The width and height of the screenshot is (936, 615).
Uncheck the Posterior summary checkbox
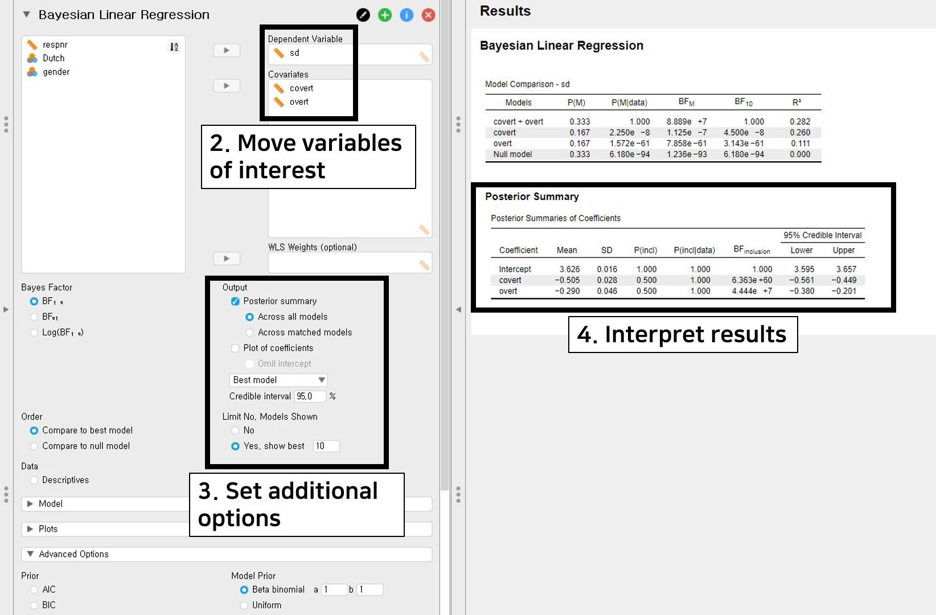[x=235, y=301]
